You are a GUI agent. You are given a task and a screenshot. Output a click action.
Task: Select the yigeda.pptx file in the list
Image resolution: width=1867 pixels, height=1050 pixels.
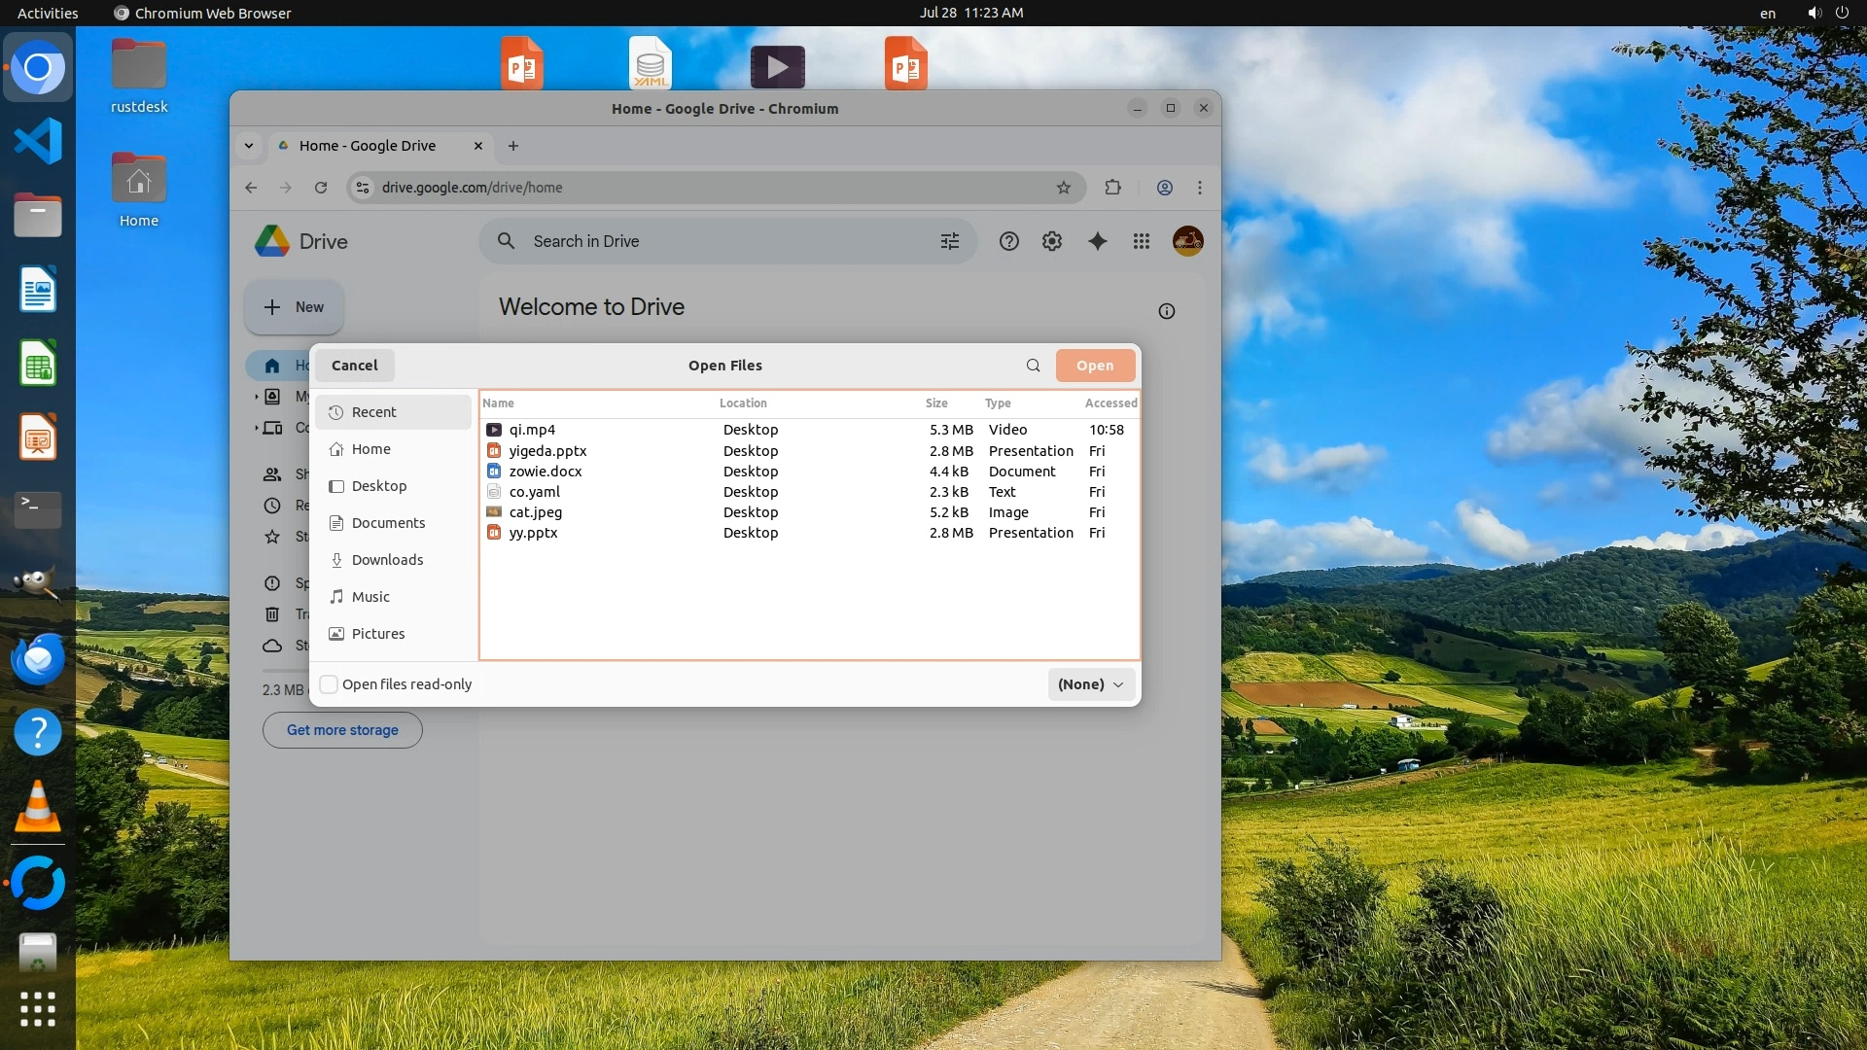pos(547,451)
